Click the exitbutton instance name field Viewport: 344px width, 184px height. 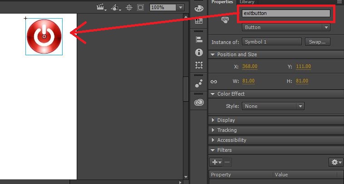click(x=286, y=13)
